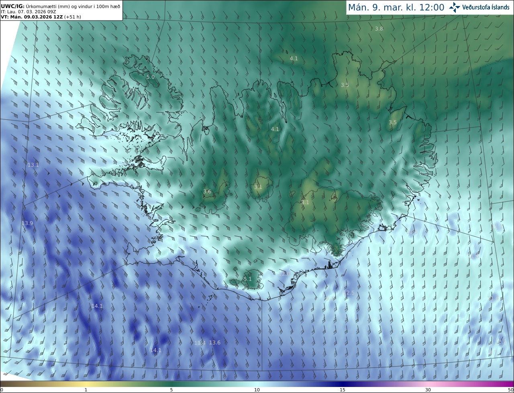514x393 pixels.
Task: Click the Veðurstofa Íslands name text
Action: [486, 7]
